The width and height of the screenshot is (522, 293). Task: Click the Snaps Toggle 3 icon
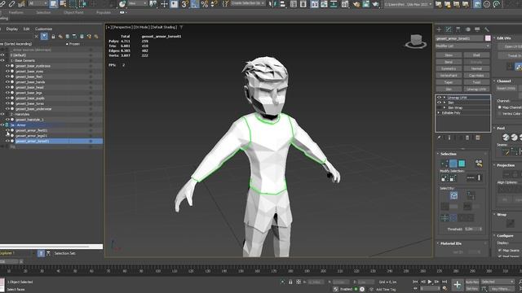coord(185,4)
